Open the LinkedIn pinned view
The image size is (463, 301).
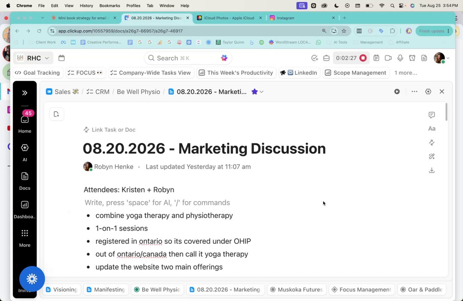pyautogui.click(x=299, y=73)
